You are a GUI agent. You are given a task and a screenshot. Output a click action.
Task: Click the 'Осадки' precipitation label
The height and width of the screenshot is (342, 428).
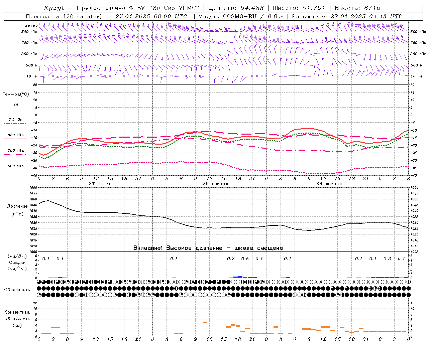pos(17,263)
